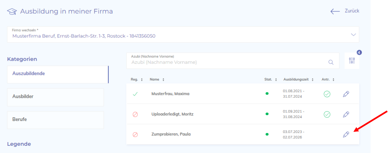Click green registration check for Maxima

tap(135, 94)
